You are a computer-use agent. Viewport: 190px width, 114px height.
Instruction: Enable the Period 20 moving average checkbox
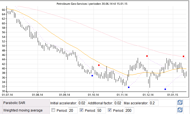[53, 110]
